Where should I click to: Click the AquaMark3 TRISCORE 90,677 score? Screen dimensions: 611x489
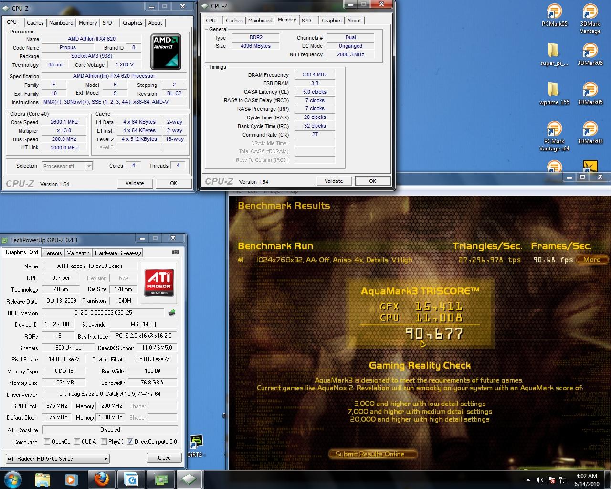tap(434, 333)
